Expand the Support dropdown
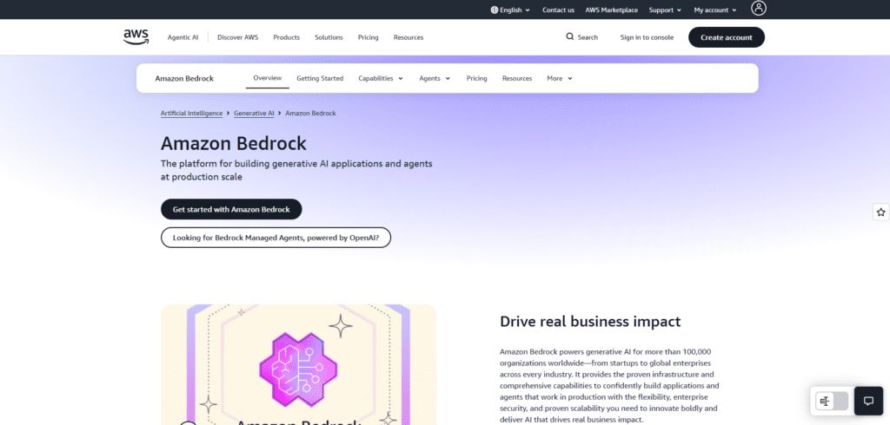Image resolution: width=890 pixels, height=425 pixels. 665,10
